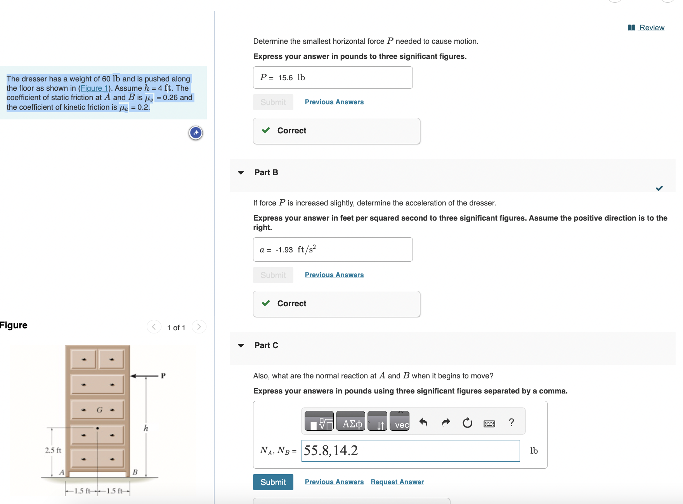Open Previous Answers for Part A

click(x=334, y=102)
